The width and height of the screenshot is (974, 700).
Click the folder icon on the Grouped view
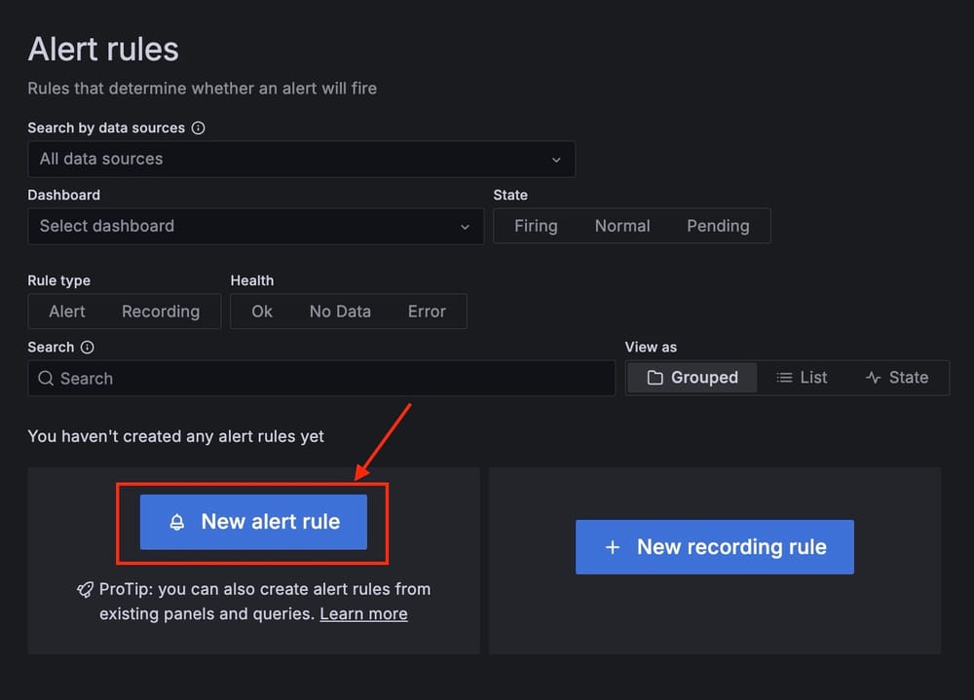tap(657, 377)
